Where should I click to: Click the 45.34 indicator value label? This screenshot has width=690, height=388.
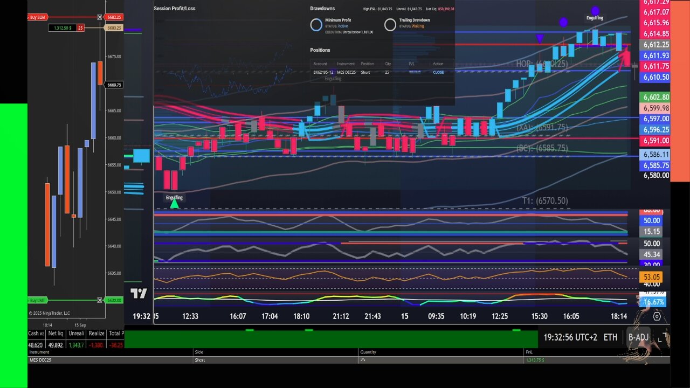click(652, 254)
